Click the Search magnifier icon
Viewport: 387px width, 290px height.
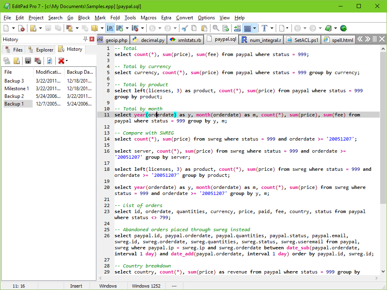coord(216,28)
